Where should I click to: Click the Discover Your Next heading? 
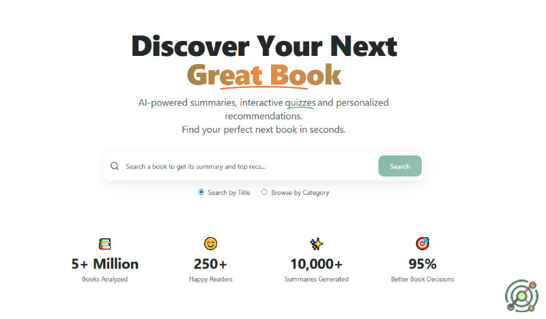point(263,46)
